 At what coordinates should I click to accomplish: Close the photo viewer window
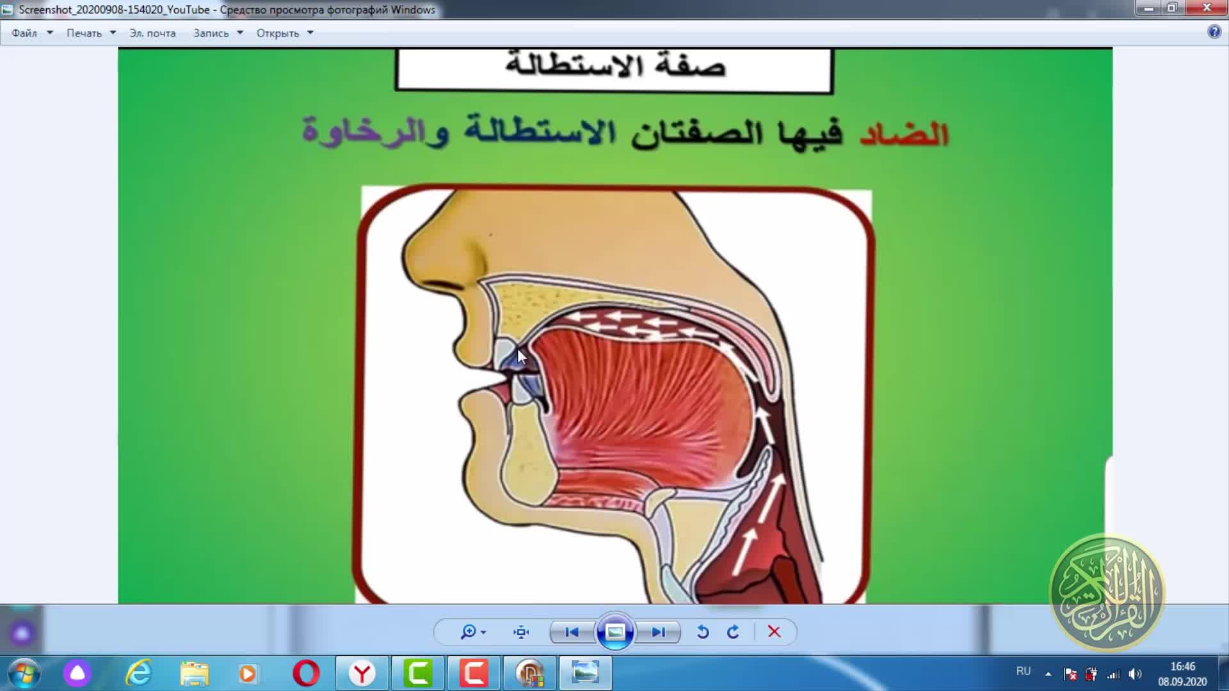pyautogui.click(x=1207, y=8)
